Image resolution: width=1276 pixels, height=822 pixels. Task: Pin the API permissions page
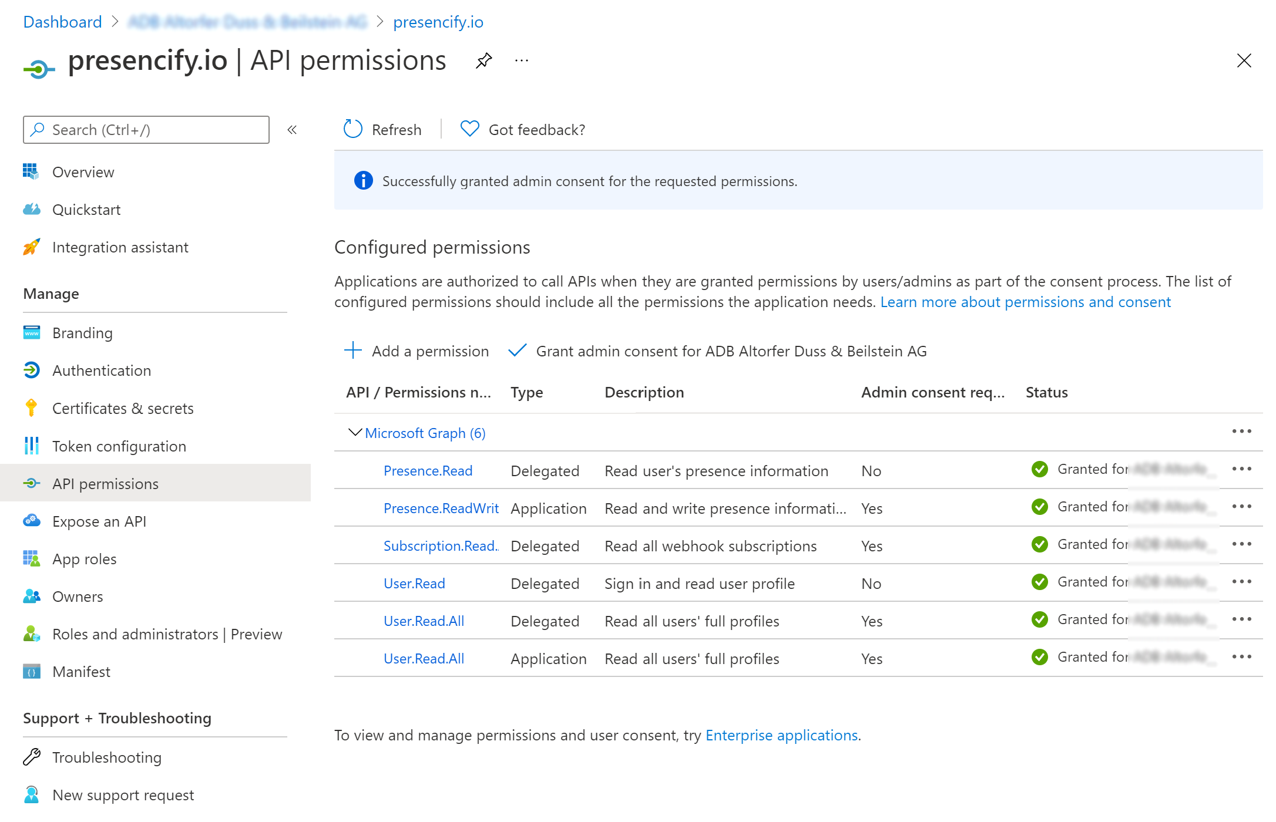(x=483, y=60)
